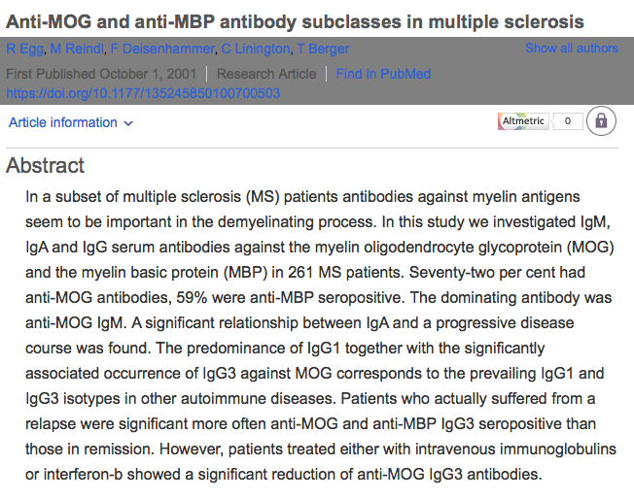The height and width of the screenshot is (500, 634).
Task: Open author R Egg's link
Action: (24, 49)
